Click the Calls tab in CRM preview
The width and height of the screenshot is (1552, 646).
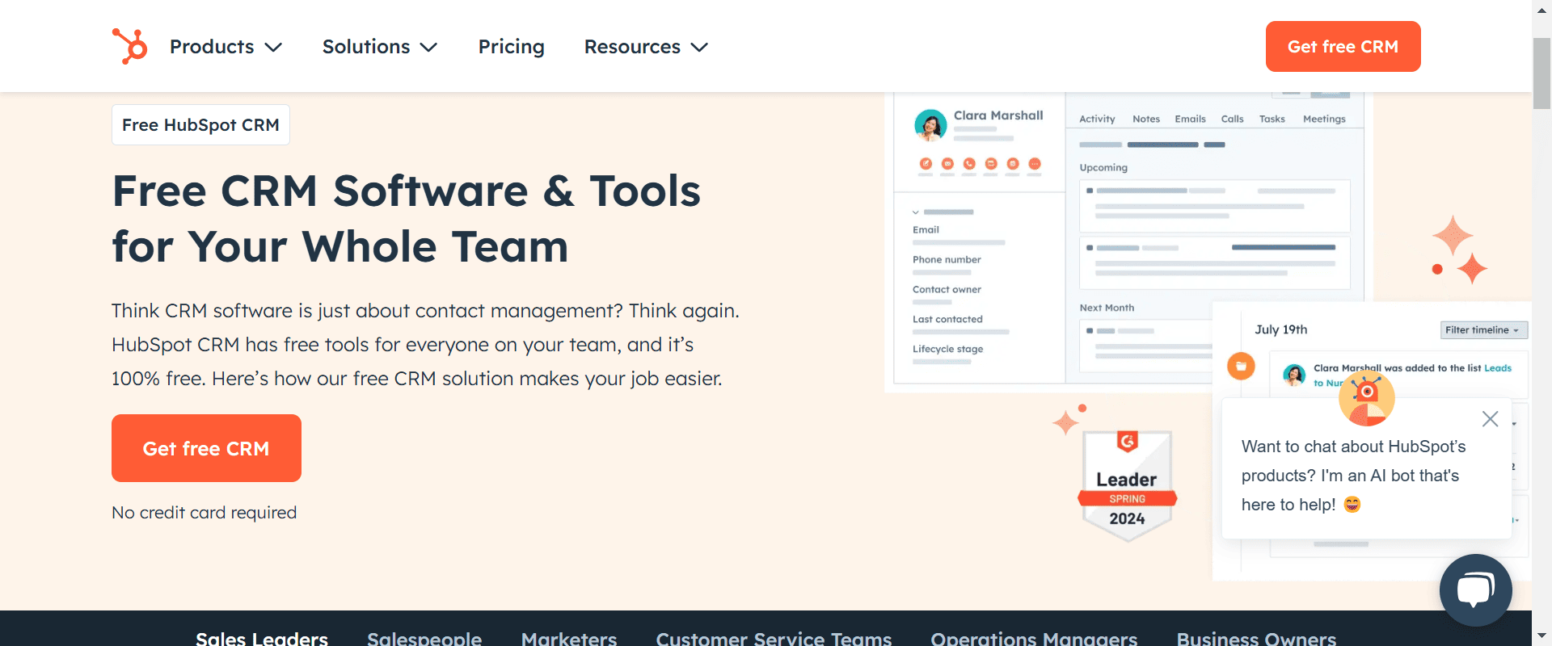1232,119
